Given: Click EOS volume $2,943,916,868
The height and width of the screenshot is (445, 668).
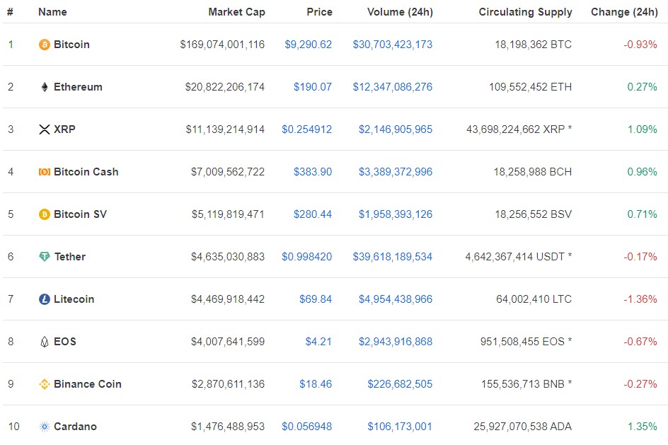Looking at the screenshot, I should pos(396,342).
